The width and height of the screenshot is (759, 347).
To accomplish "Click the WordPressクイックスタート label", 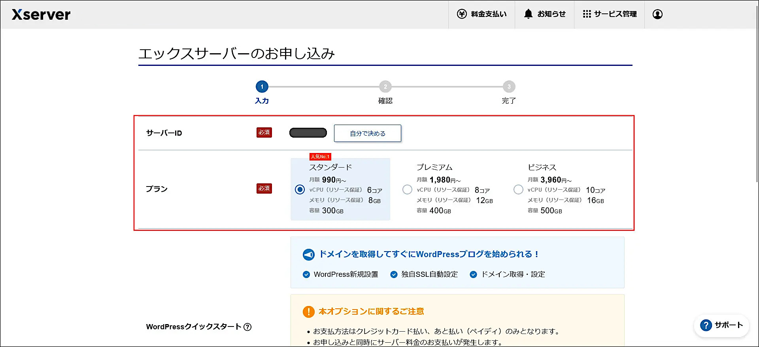I will 194,327.
